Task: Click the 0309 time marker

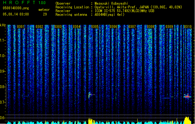Action: click(x=169, y=27)
